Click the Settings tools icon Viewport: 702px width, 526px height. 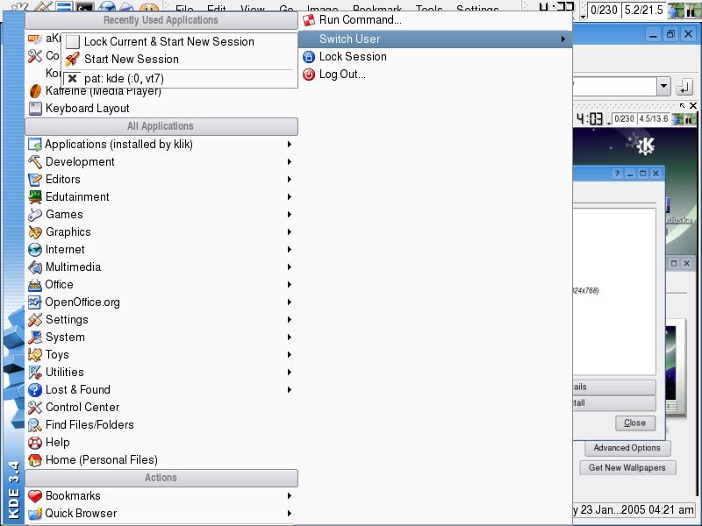click(35, 320)
